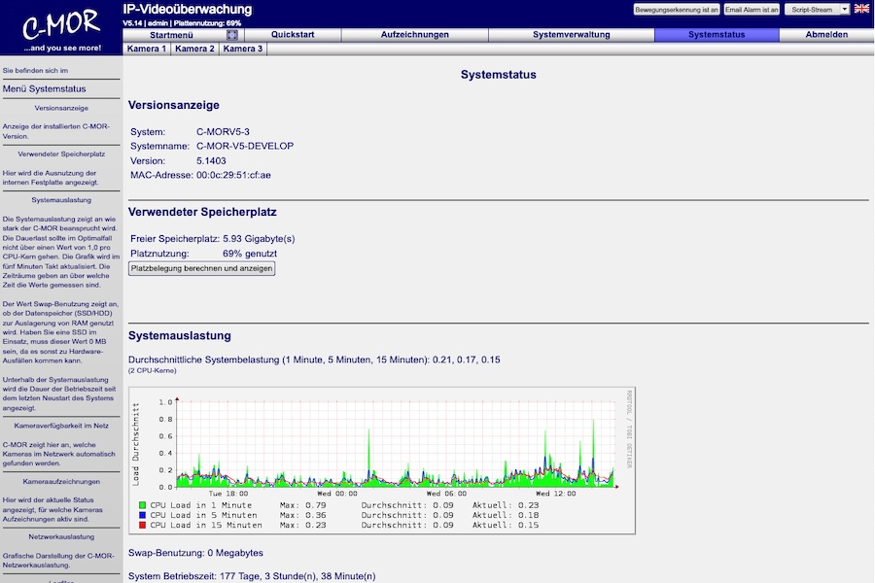Open the Startmenü tab
Screen dimensions: 875x583
[171, 35]
